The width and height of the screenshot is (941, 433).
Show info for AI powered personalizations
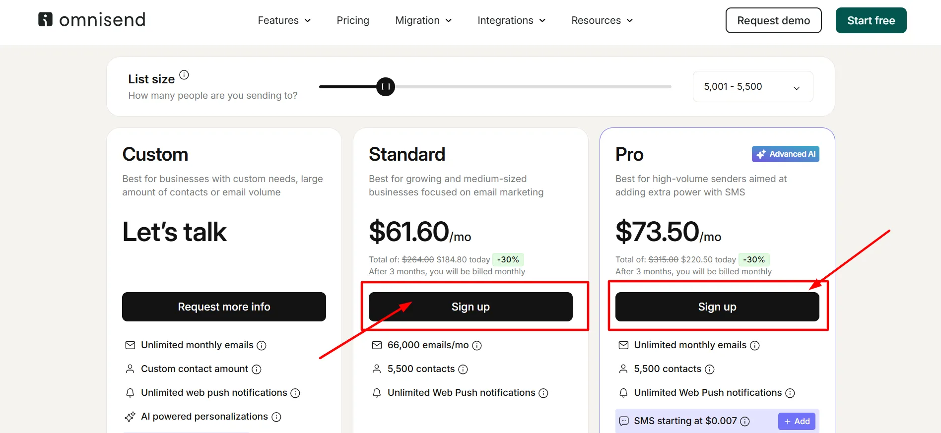point(276,417)
